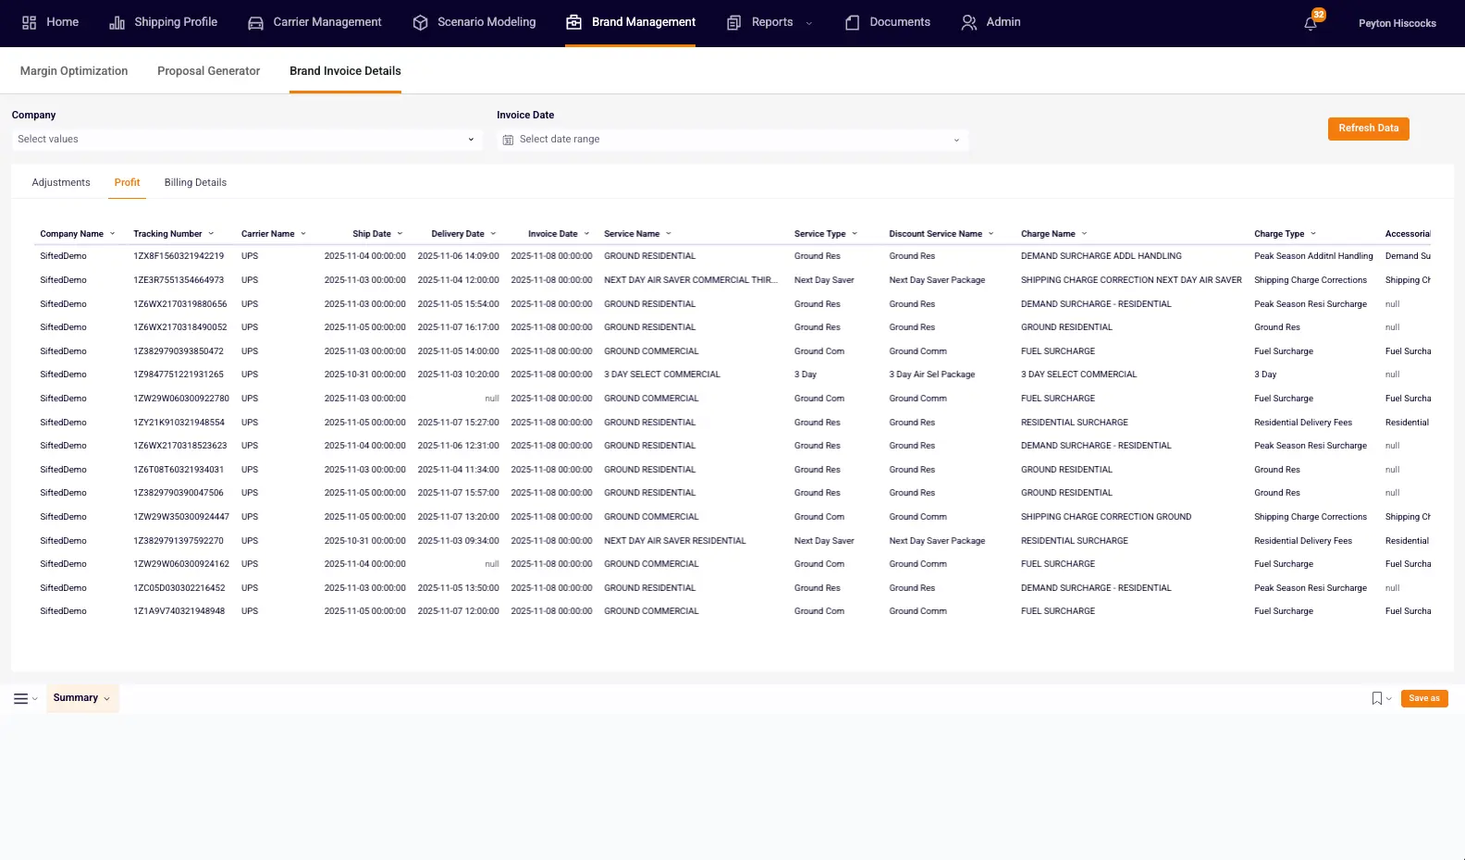Screen dimensions: 1465x860
Task: Click tracking number 1Z9847751221931265
Action: tap(179, 375)
